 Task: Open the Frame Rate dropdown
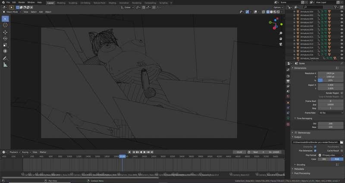tap(331, 113)
